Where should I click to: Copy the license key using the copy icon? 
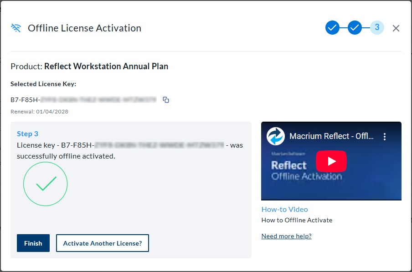pyautogui.click(x=165, y=99)
